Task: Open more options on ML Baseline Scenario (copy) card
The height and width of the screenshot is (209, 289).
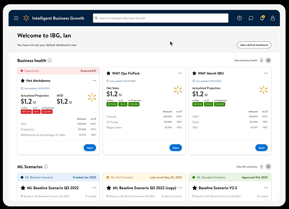Action: coord(180,188)
